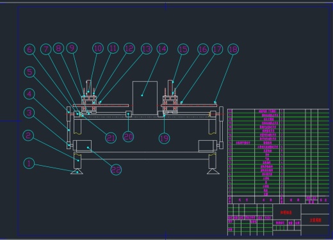This screenshot has height=240, width=333.
Task: Click the red text in the title block's center cell
Action: pos(286,212)
